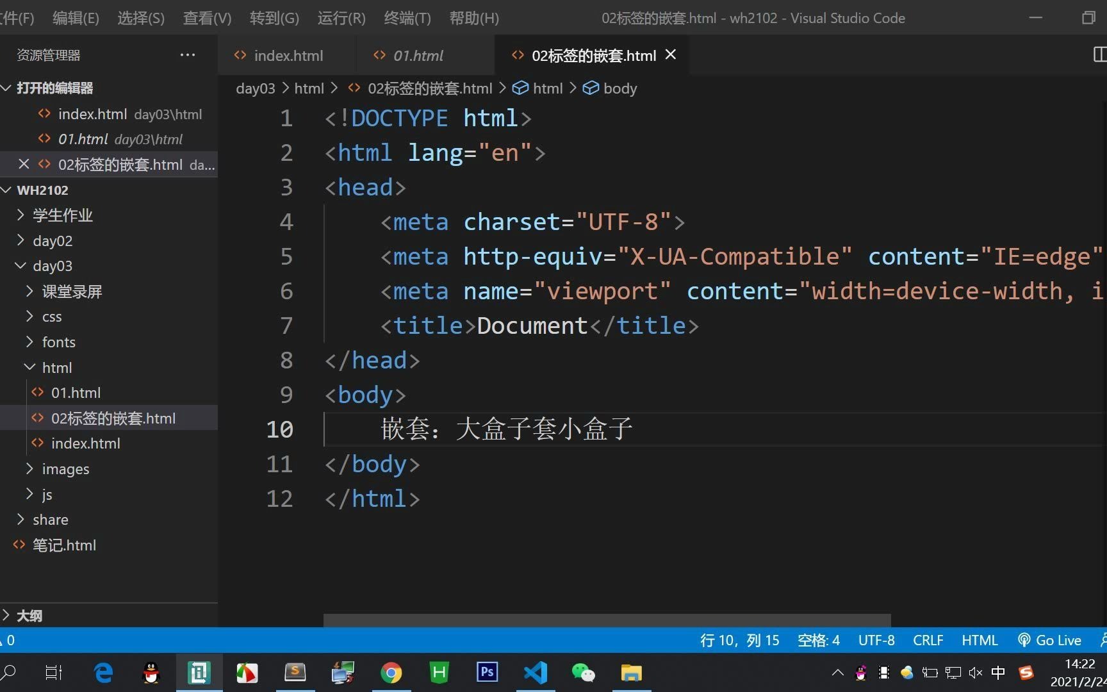Click day03 breadcrumb segment
The width and height of the screenshot is (1107, 692).
click(255, 88)
